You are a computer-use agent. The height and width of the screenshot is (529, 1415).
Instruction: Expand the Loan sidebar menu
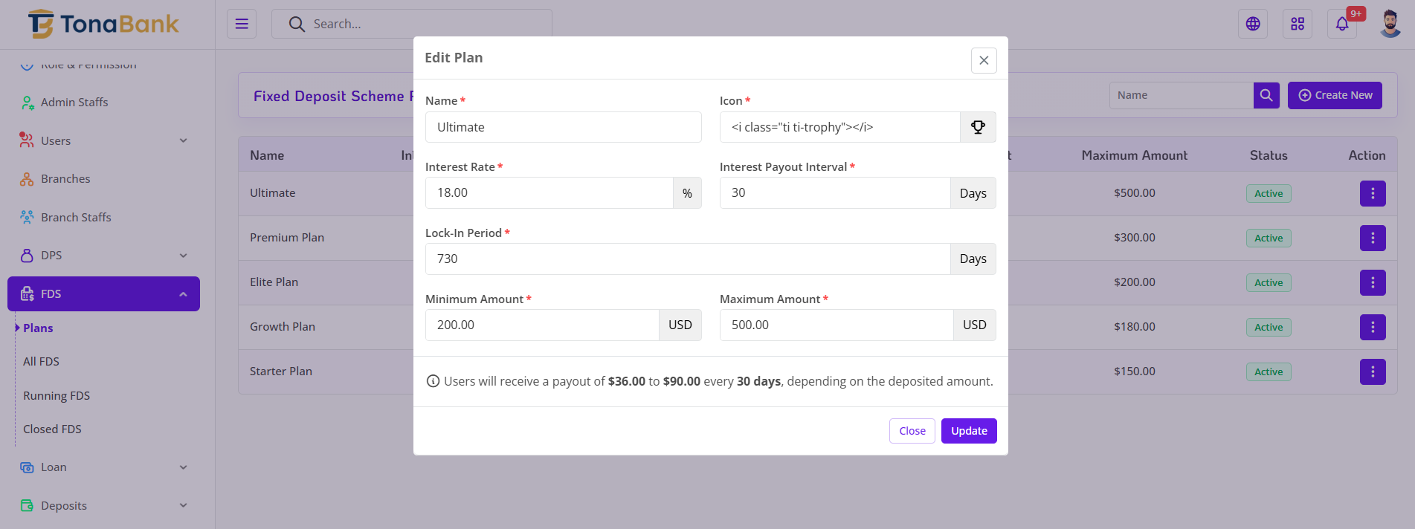pos(103,467)
